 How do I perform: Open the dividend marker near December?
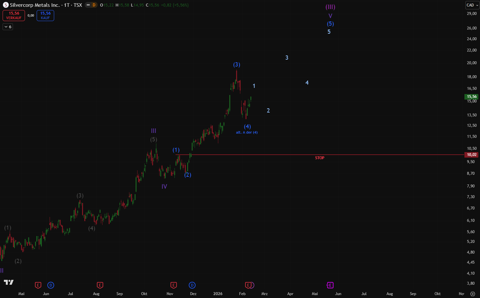click(192, 285)
